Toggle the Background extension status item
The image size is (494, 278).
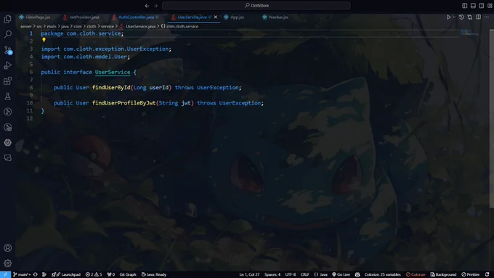443,274
